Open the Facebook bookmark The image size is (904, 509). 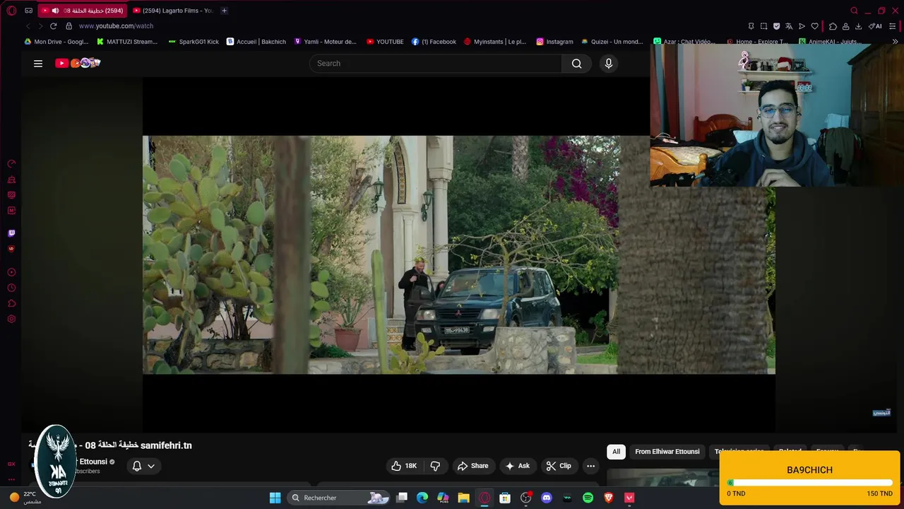[x=434, y=42]
